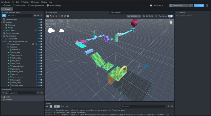The height and width of the screenshot is (116, 211).
Task: Go to Home
Action: pos(7,5)
